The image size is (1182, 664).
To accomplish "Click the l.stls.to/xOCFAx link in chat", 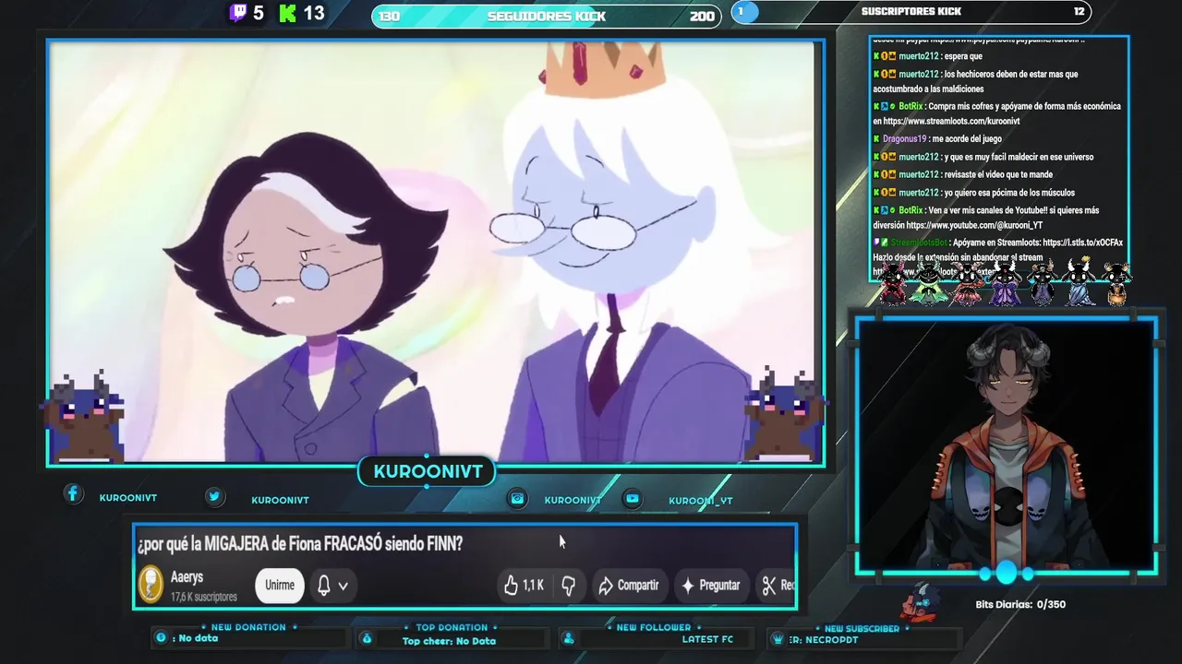I will (1082, 243).
